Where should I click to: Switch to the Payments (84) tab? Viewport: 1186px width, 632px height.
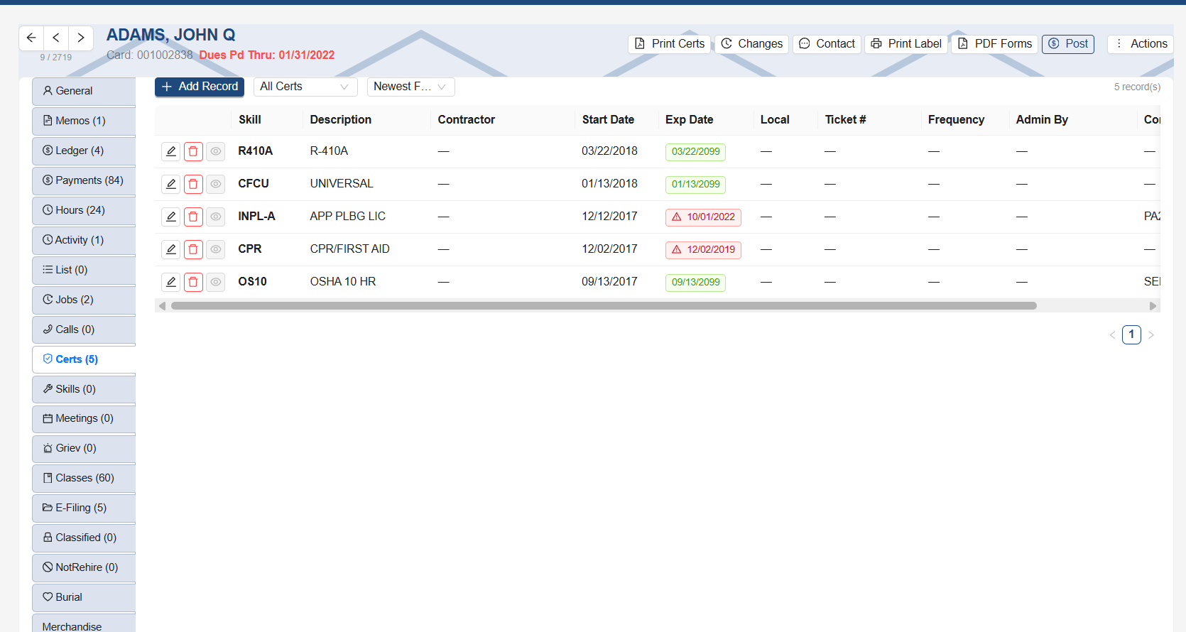click(84, 181)
